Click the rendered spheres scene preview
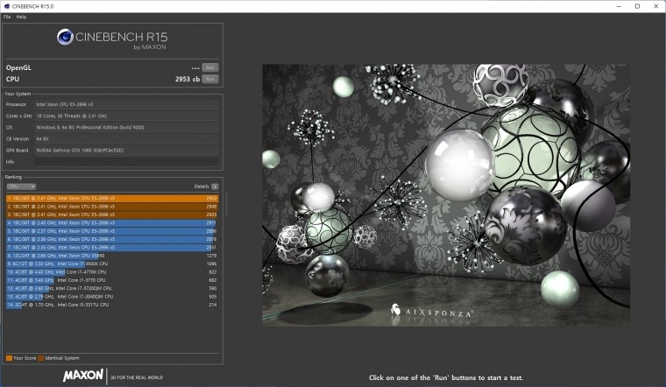666x387 pixels. 446,195
